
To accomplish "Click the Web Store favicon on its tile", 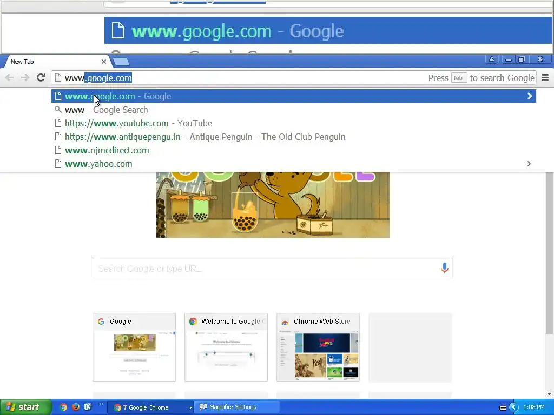I will pyautogui.click(x=285, y=322).
